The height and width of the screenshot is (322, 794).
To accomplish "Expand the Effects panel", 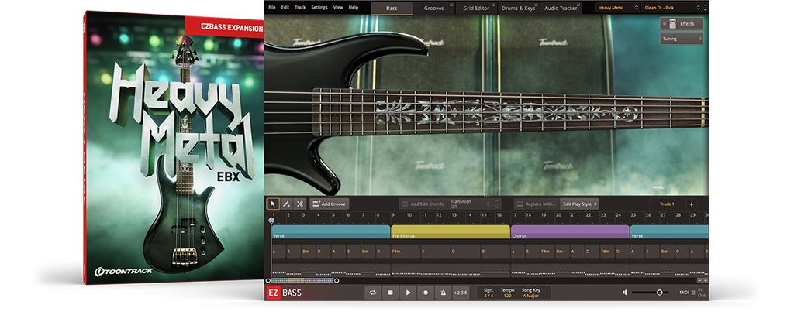I will [x=681, y=24].
